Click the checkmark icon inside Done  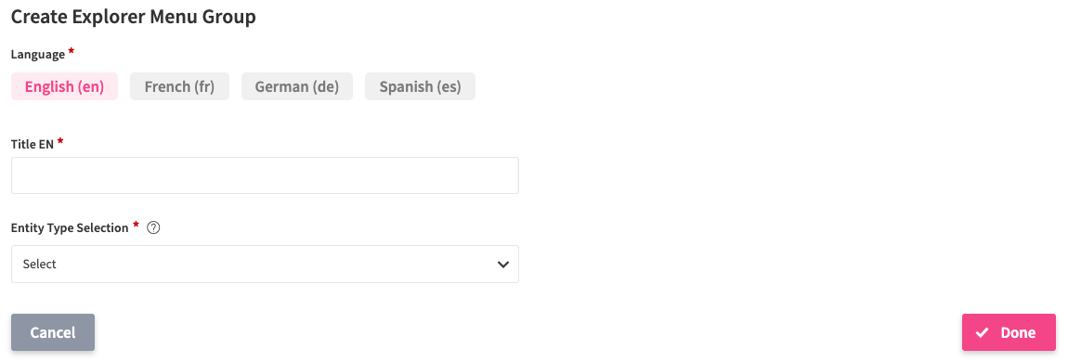[x=982, y=332]
